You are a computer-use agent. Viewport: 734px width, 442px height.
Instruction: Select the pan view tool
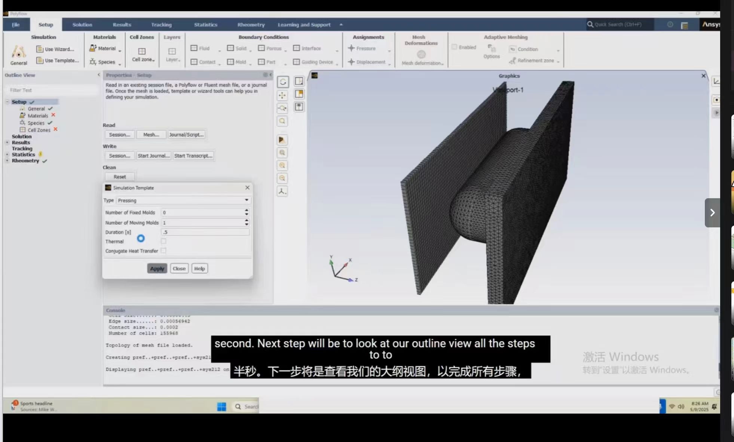[282, 95]
